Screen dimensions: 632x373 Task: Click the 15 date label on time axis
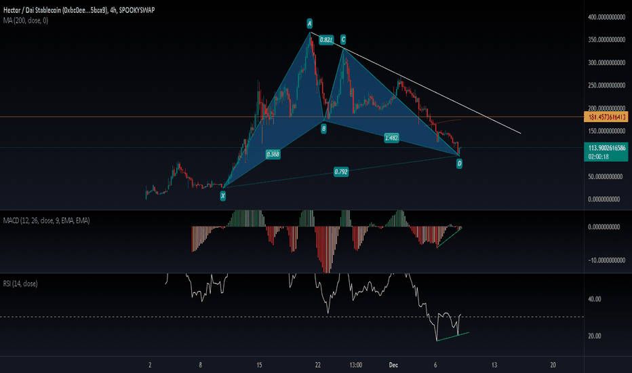(x=259, y=365)
